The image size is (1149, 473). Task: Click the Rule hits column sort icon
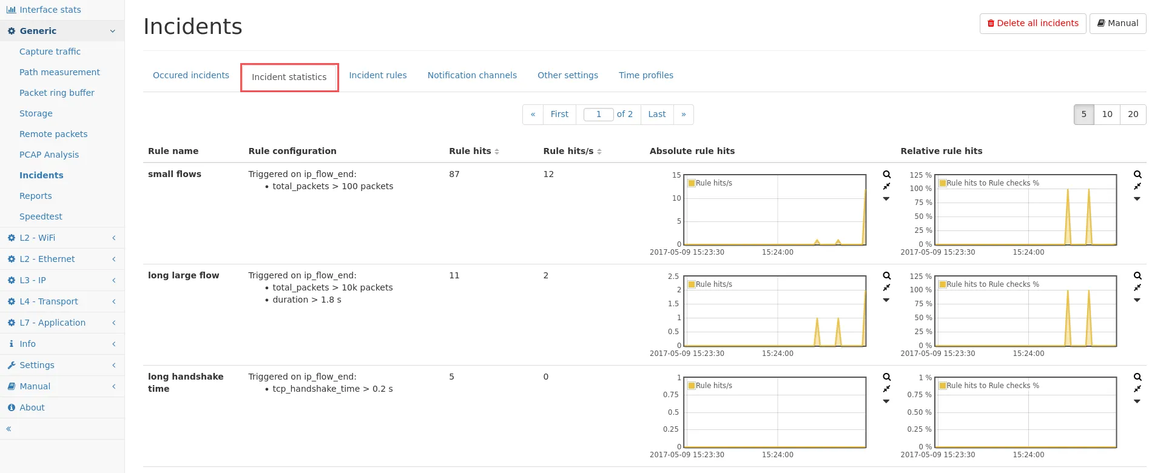[x=497, y=152]
